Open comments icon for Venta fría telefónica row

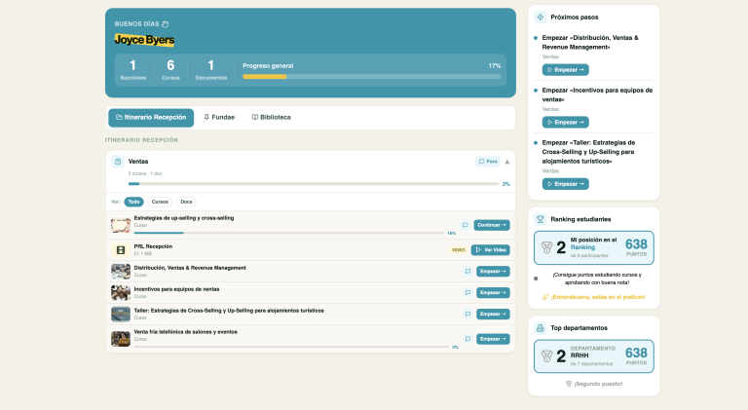(x=467, y=339)
